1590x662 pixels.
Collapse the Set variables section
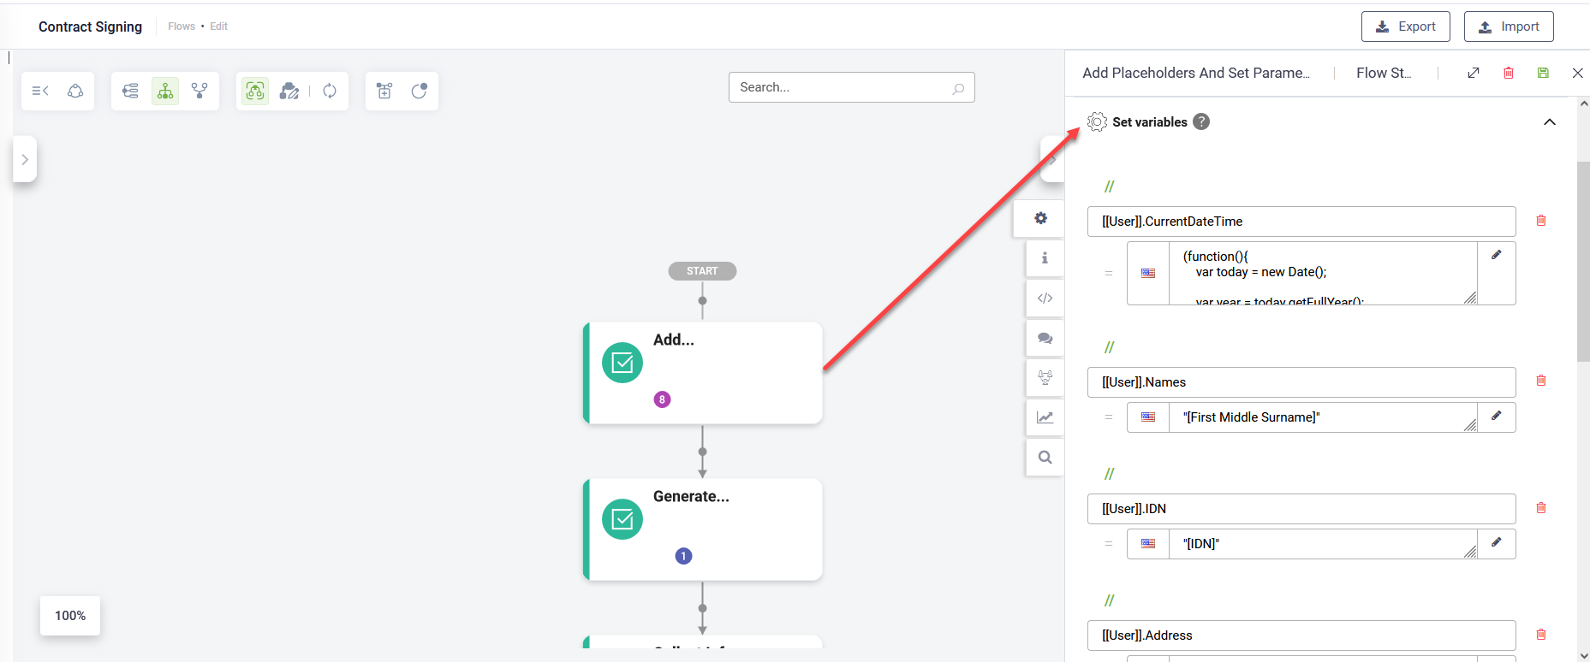1549,122
